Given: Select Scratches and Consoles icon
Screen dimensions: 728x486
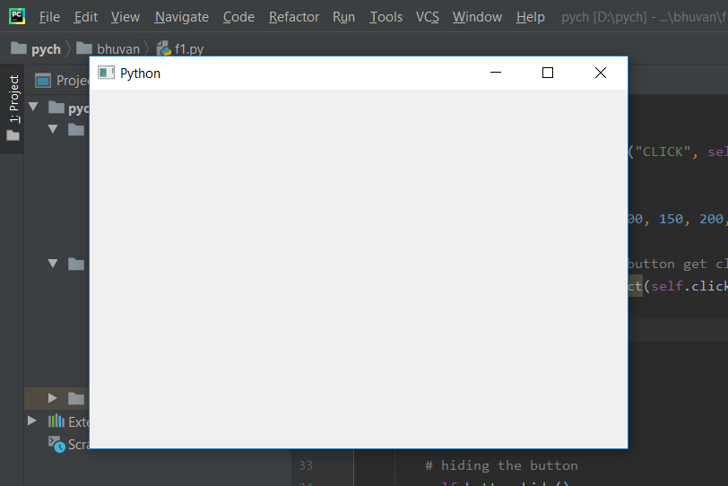Looking at the screenshot, I should [56, 444].
